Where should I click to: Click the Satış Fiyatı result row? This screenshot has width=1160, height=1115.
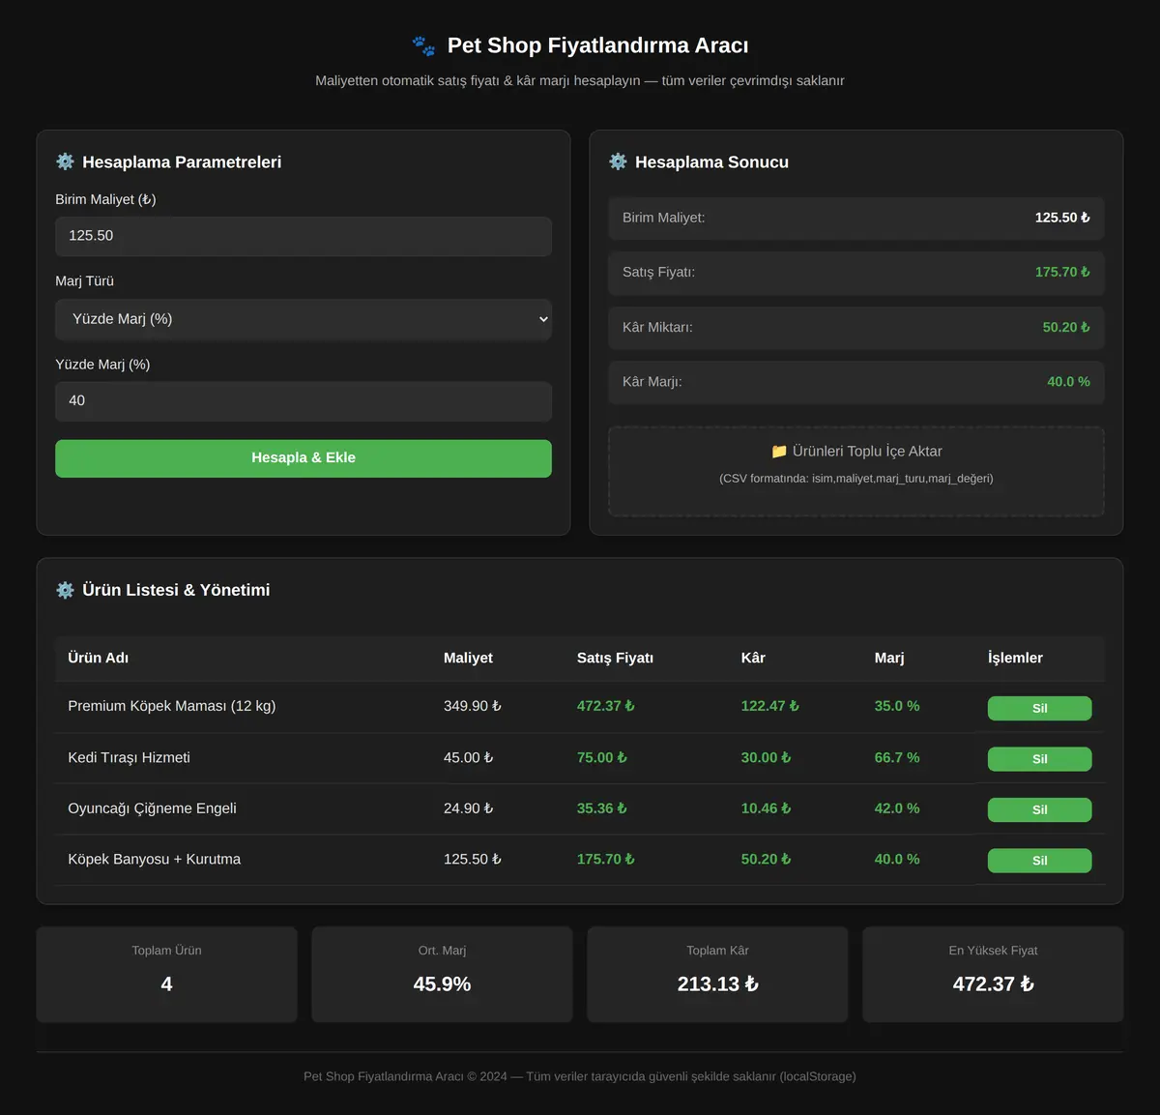point(856,273)
